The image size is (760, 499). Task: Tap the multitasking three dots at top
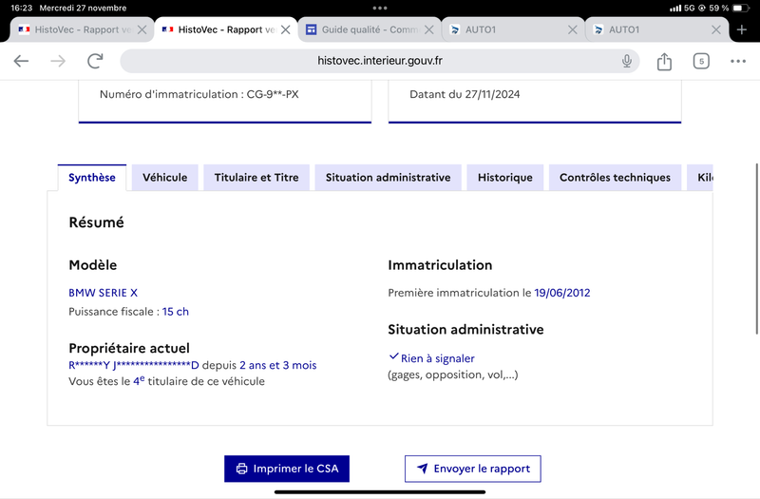[x=379, y=8]
